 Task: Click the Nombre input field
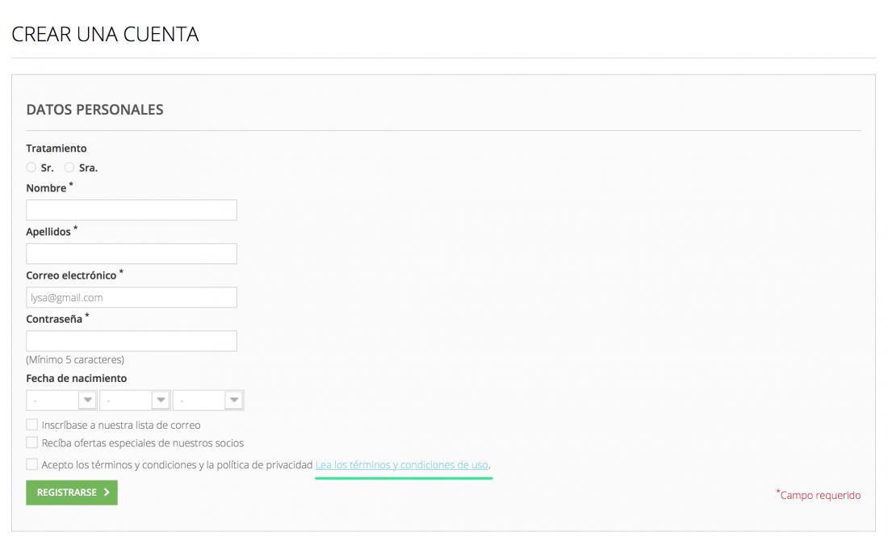pos(132,210)
